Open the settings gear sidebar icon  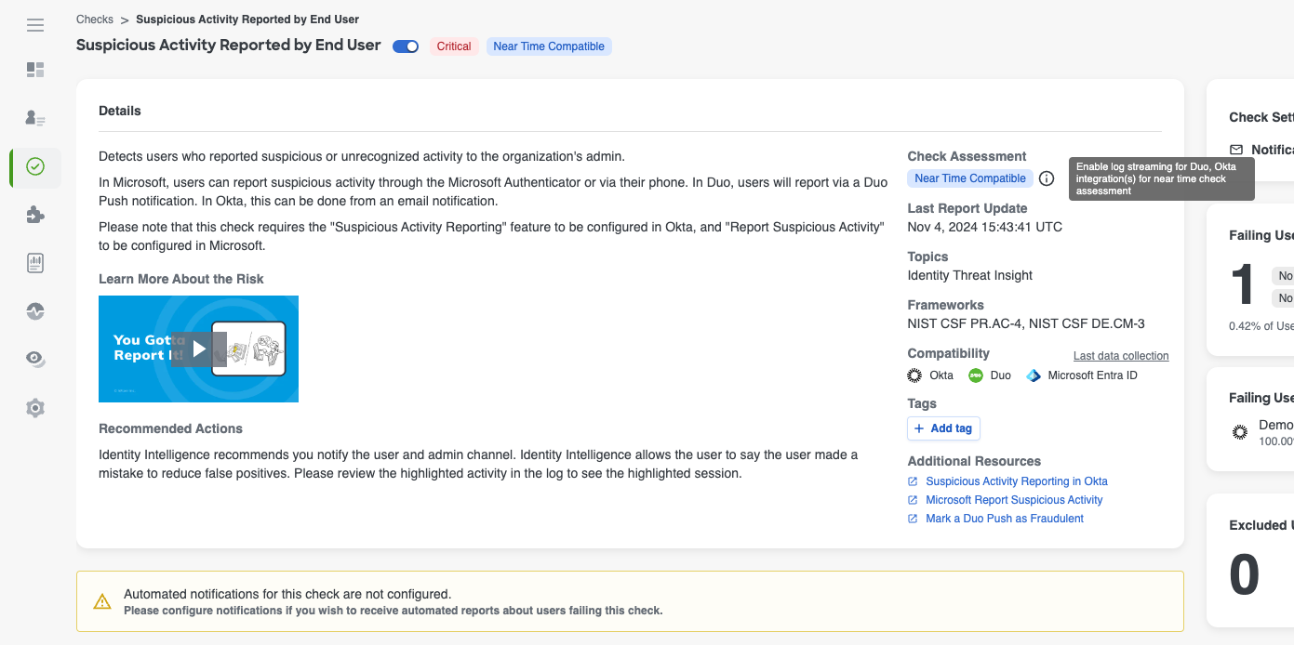(x=35, y=408)
